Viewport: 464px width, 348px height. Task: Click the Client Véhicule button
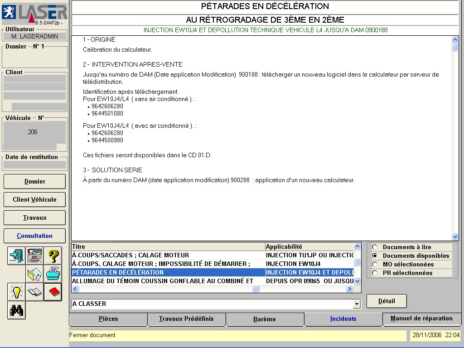tap(34, 199)
